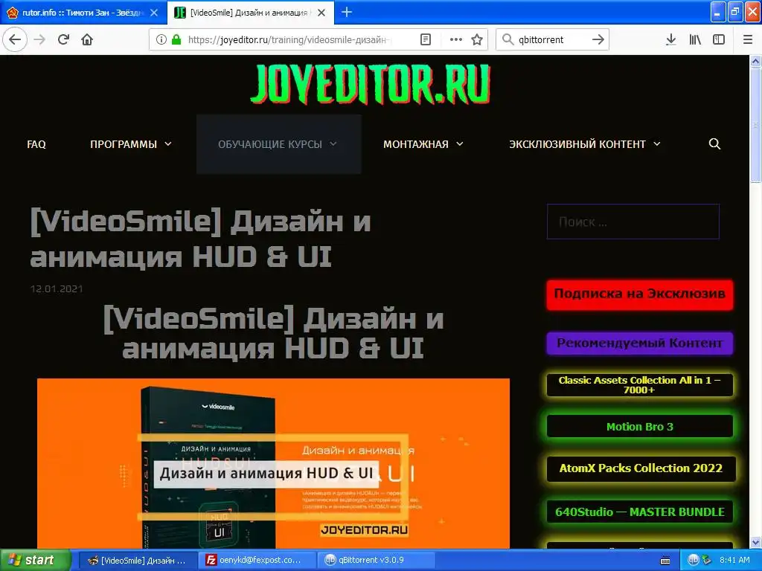
Task: Click the page scrollbar down arrow
Action: 756,542
